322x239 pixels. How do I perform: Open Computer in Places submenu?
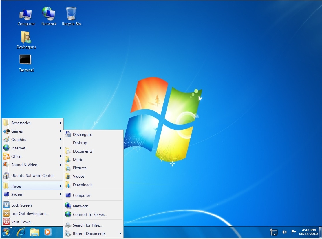94,195
